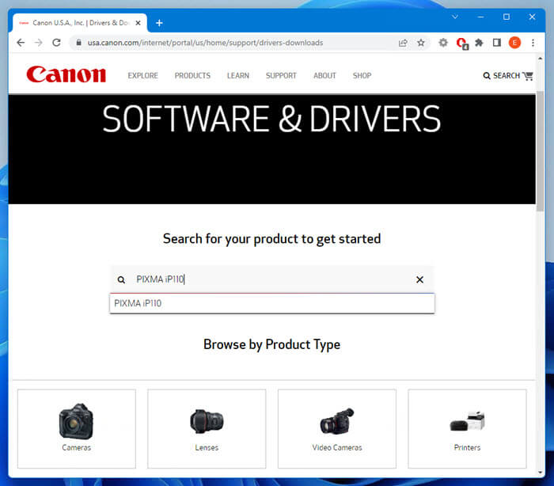Click the scrollbar down arrow
This screenshot has height=486, width=554.
coord(540,472)
